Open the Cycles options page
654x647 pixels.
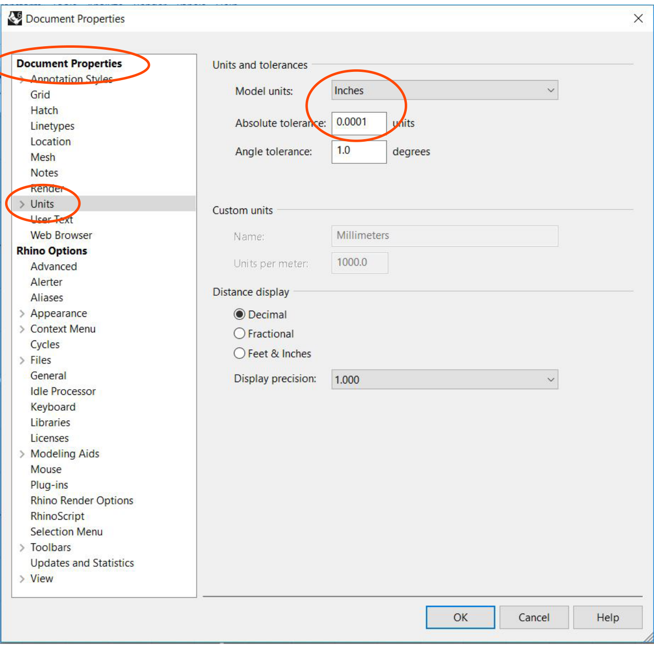tap(45, 345)
